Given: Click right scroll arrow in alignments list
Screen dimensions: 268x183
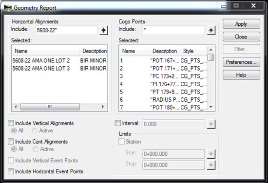Looking at the screenshot, I should [103, 107].
